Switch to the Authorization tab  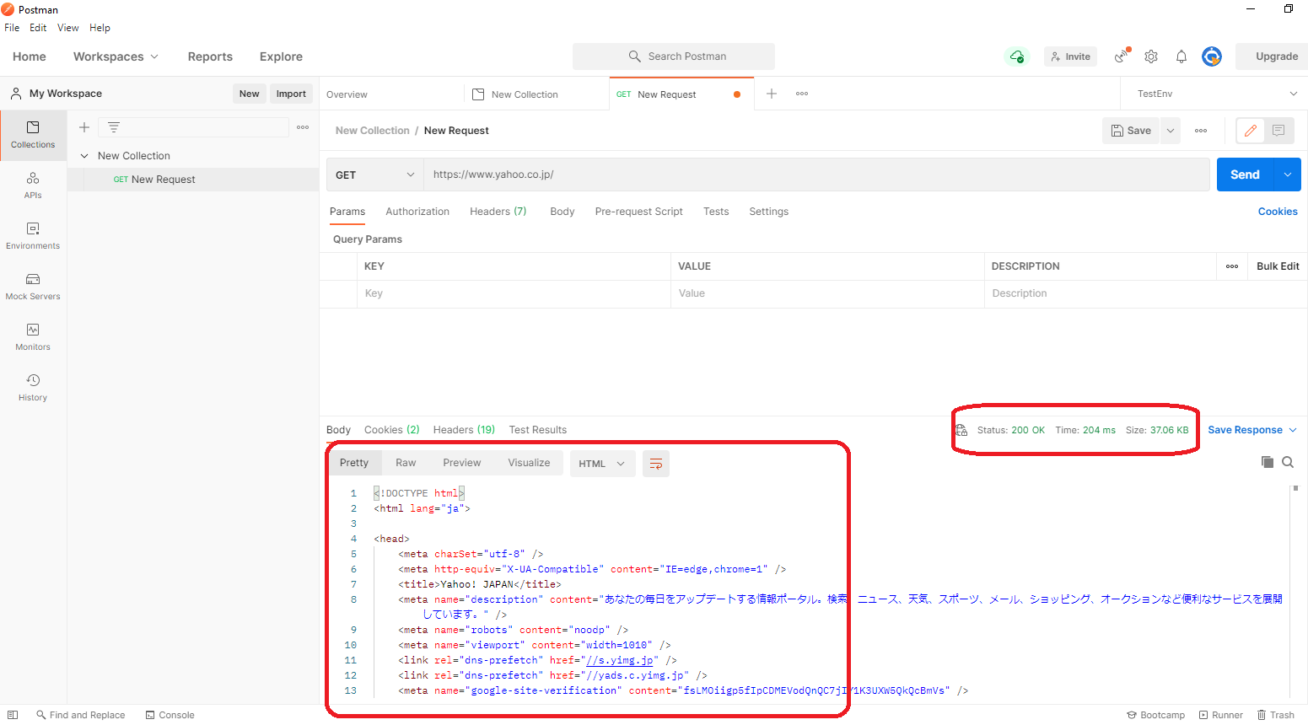click(x=417, y=212)
